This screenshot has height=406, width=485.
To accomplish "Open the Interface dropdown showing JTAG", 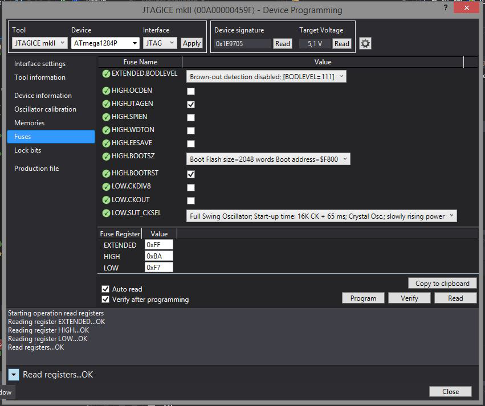I will [x=160, y=43].
